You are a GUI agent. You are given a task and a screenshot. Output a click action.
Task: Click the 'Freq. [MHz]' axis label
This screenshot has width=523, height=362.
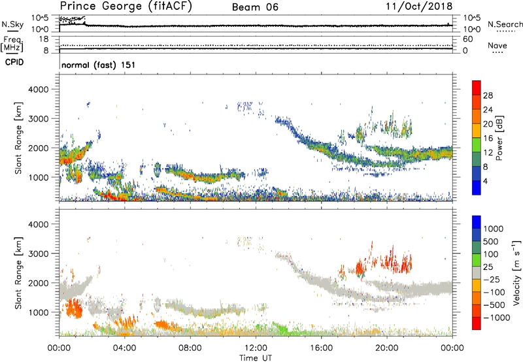pos(12,44)
